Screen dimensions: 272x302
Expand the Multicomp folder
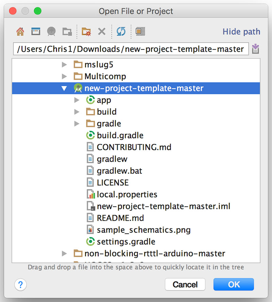coord(64,76)
